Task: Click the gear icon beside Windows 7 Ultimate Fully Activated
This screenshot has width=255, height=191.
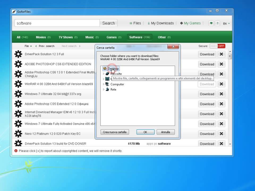Action: coord(18,124)
